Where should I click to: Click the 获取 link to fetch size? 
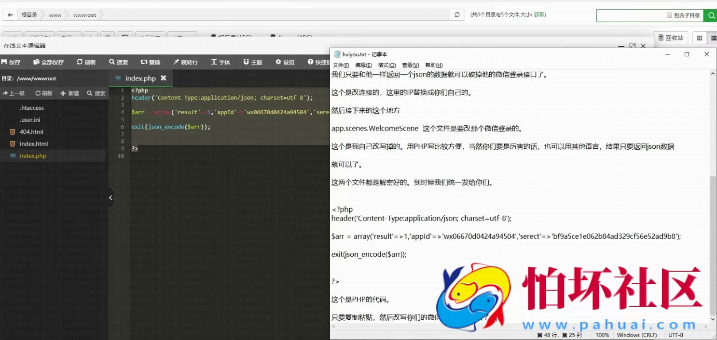539,15
